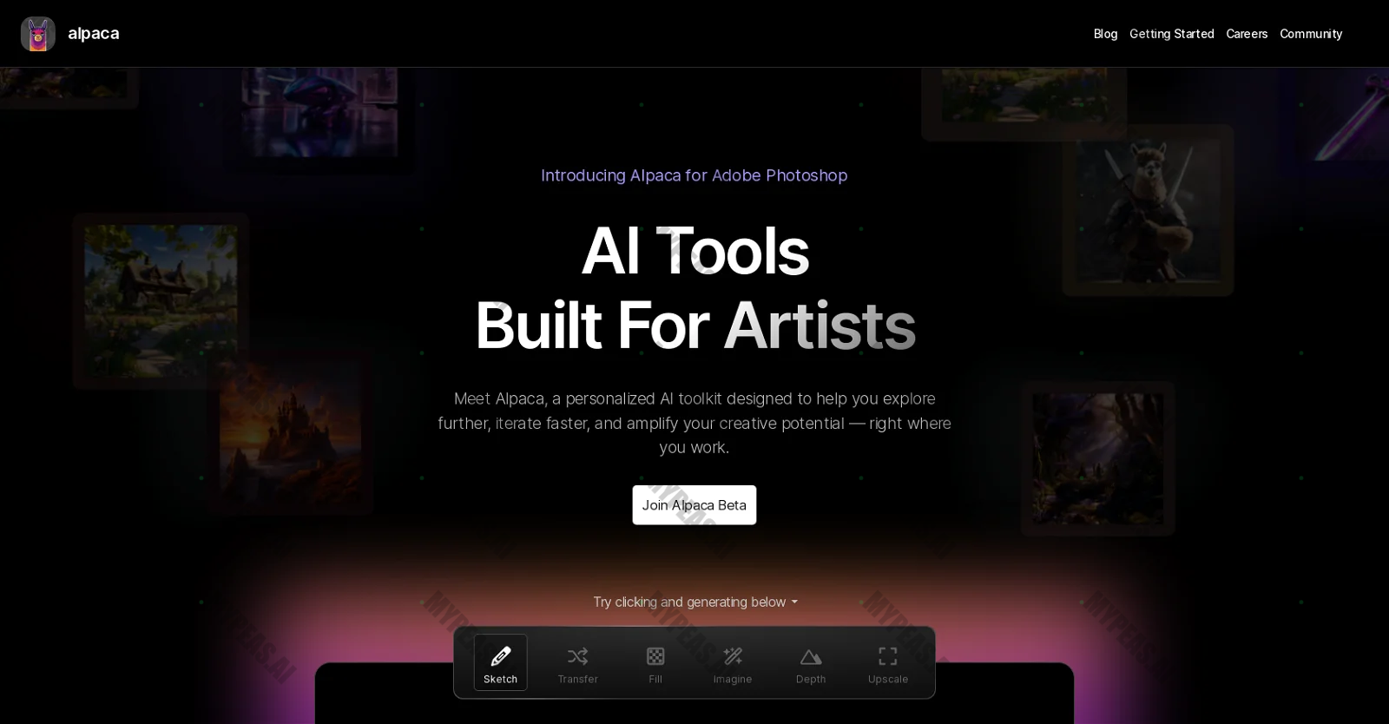Choose the Transfer shuffle icon

(577, 656)
